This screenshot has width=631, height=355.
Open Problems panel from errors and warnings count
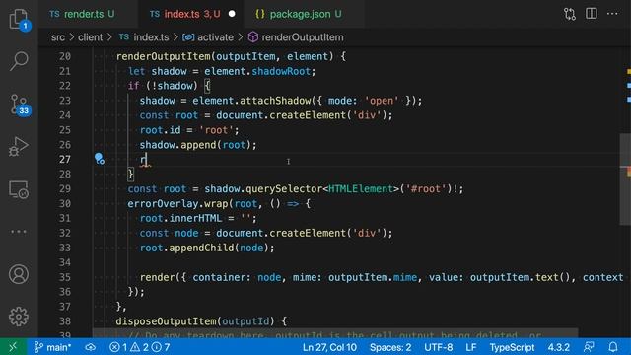pos(139,347)
